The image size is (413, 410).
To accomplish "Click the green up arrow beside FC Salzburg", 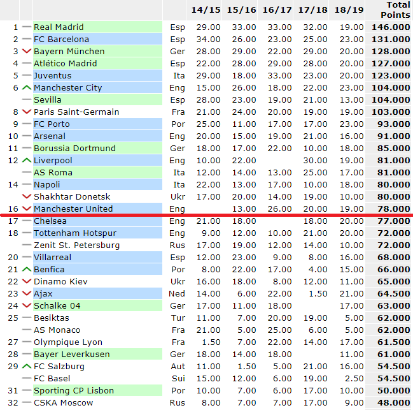I will tap(27, 366).
